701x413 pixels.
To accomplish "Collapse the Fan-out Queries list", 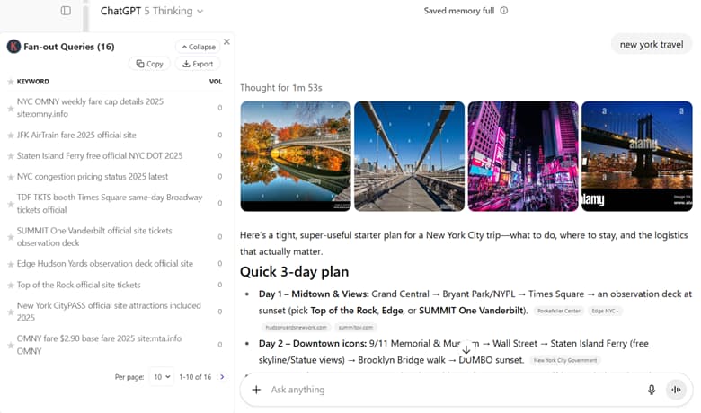I will tap(199, 47).
